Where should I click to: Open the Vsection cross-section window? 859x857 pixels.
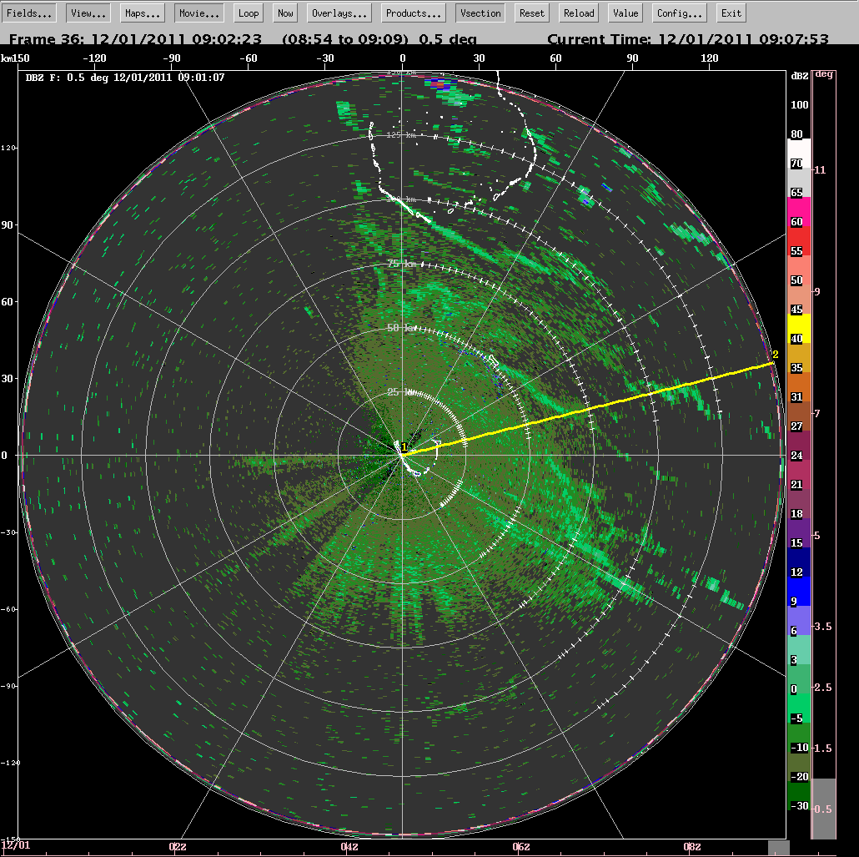480,13
